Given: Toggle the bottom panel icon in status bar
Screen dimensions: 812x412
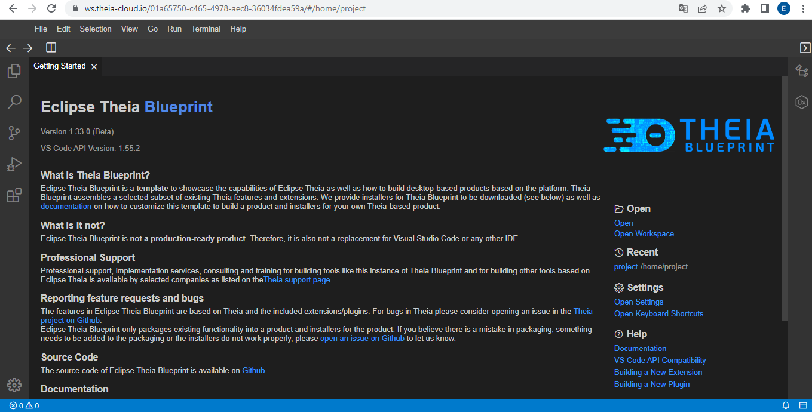Looking at the screenshot, I should 802,406.
